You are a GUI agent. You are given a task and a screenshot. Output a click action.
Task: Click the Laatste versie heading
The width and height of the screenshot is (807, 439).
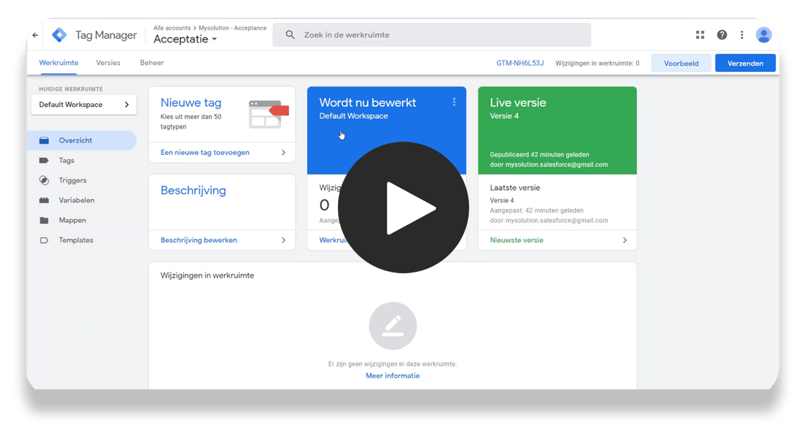tap(514, 188)
